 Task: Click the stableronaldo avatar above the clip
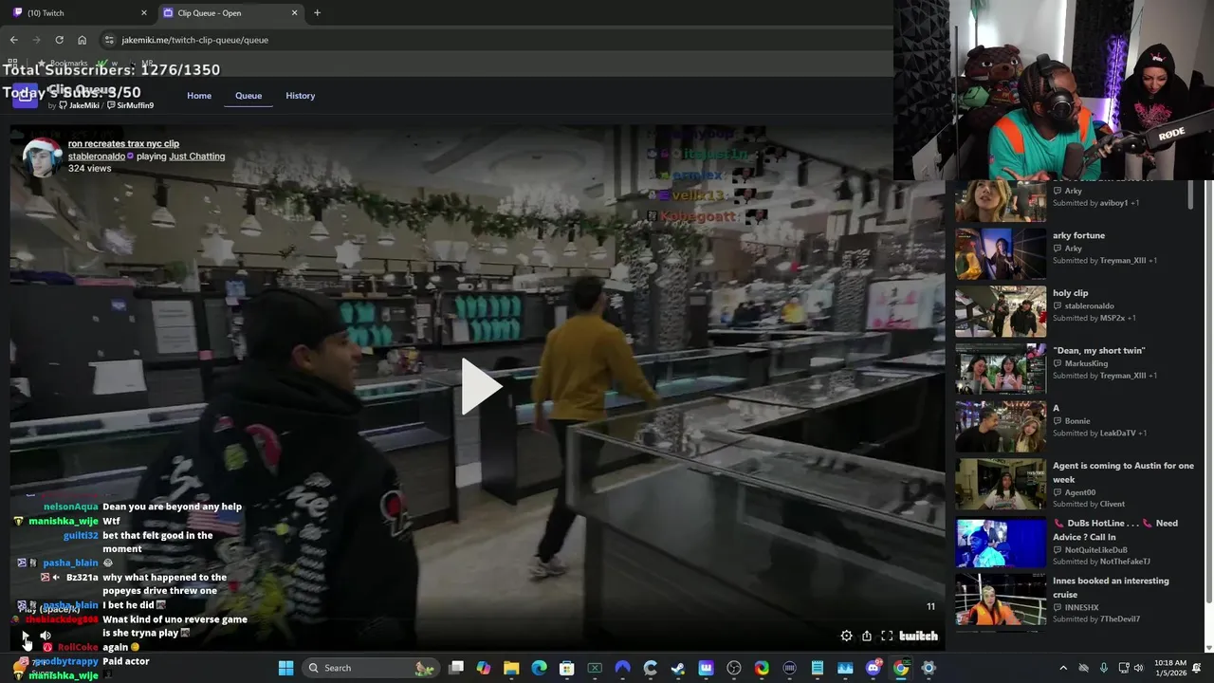(x=41, y=157)
